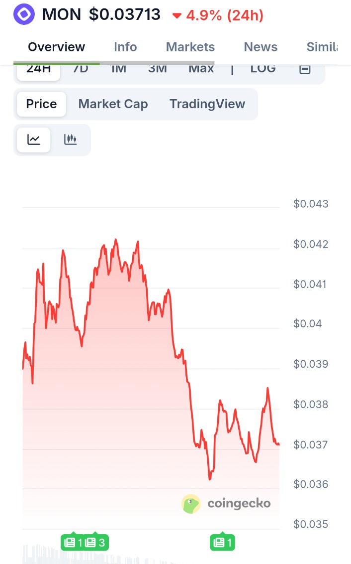This screenshot has width=351, height=564.
Task: Click the latest price point on chart
Action: pyautogui.click(x=278, y=444)
